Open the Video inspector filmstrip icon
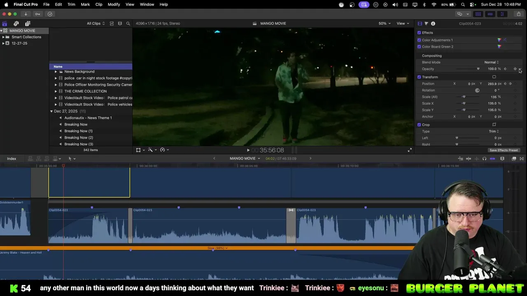 420,23
